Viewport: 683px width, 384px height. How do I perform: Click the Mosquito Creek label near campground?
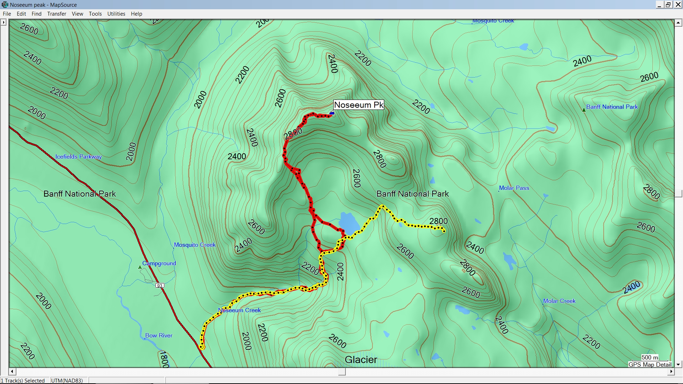(195, 245)
